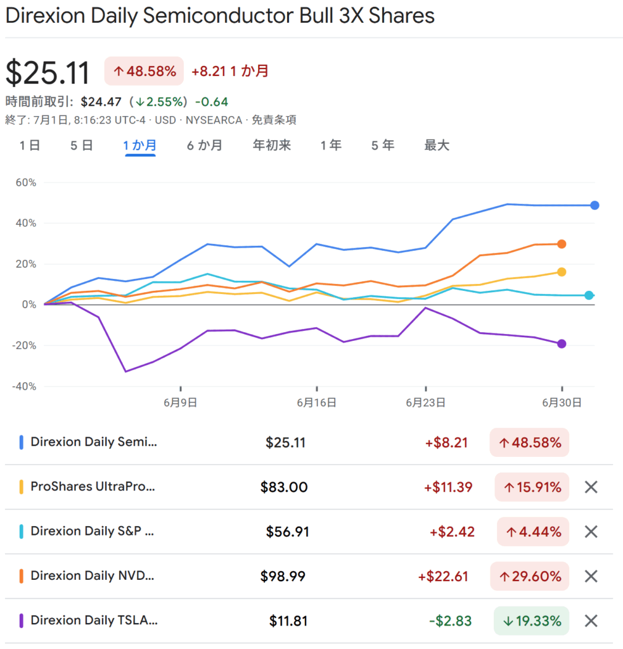The width and height of the screenshot is (623, 649).
Task: Switch chart to the 1日 range
Action: pos(30,145)
